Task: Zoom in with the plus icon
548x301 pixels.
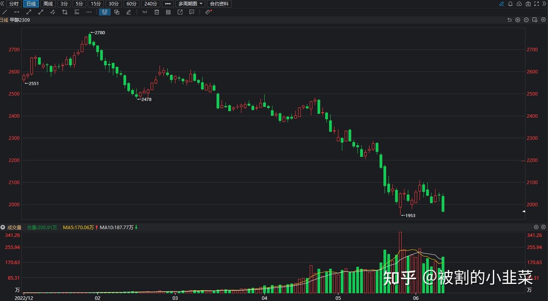Action: [517, 19]
